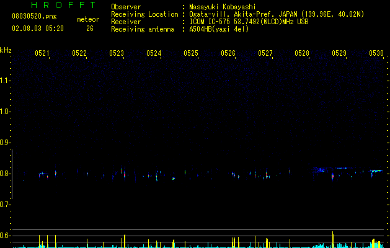
Task: Click the 0521 time marker
Action: click(x=42, y=53)
